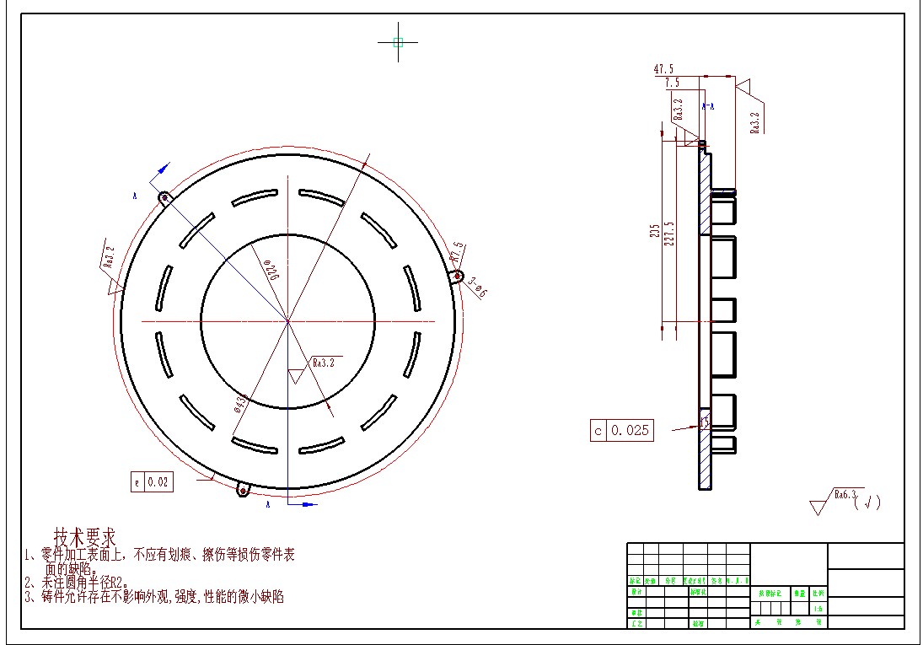Click the A-A section view label
This screenshot has width=923, height=645.
[x=707, y=106]
